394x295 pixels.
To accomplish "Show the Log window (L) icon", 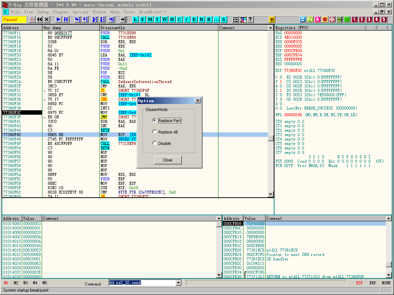I will pos(135,20).
